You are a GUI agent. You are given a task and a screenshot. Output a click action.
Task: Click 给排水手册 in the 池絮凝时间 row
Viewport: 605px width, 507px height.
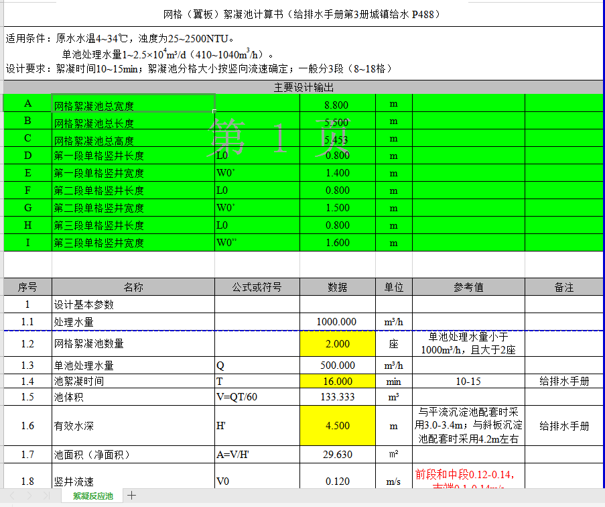(x=563, y=381)
